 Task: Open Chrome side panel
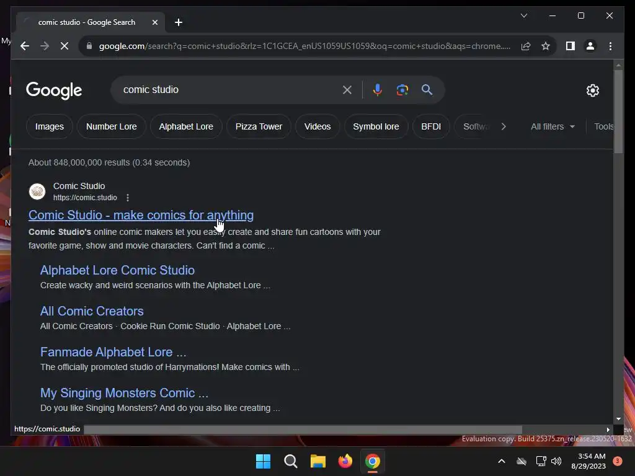click(571, 46)
